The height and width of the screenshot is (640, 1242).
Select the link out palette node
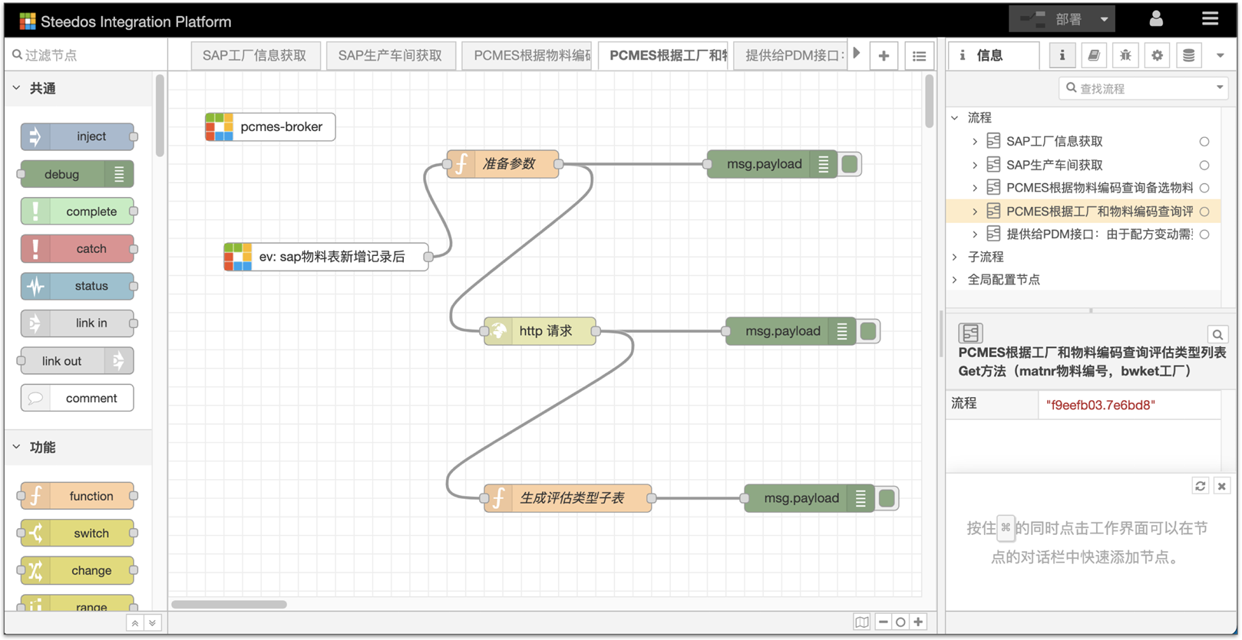(x=78, y=360)
